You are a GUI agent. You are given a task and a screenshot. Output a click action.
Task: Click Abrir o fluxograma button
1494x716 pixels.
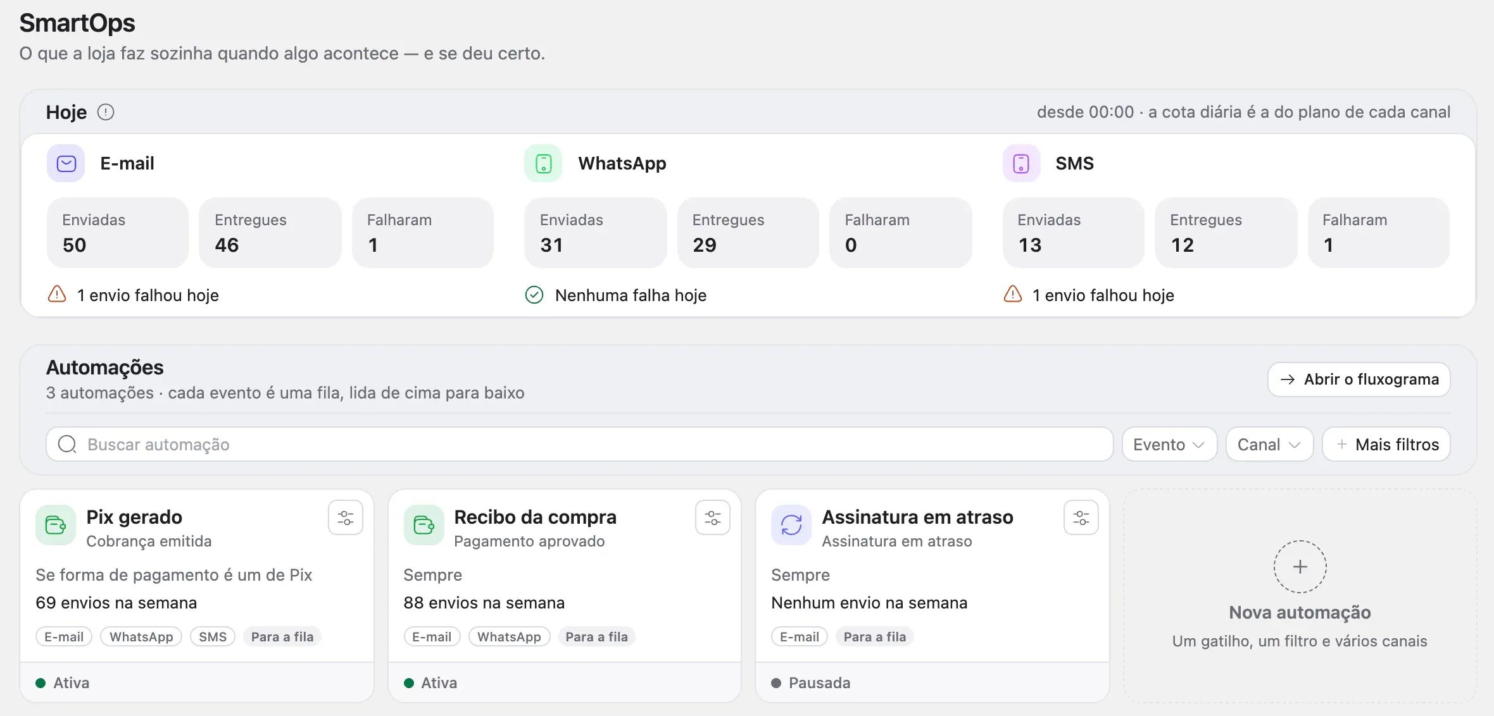pyautogui.click(x=1359, y=380)
